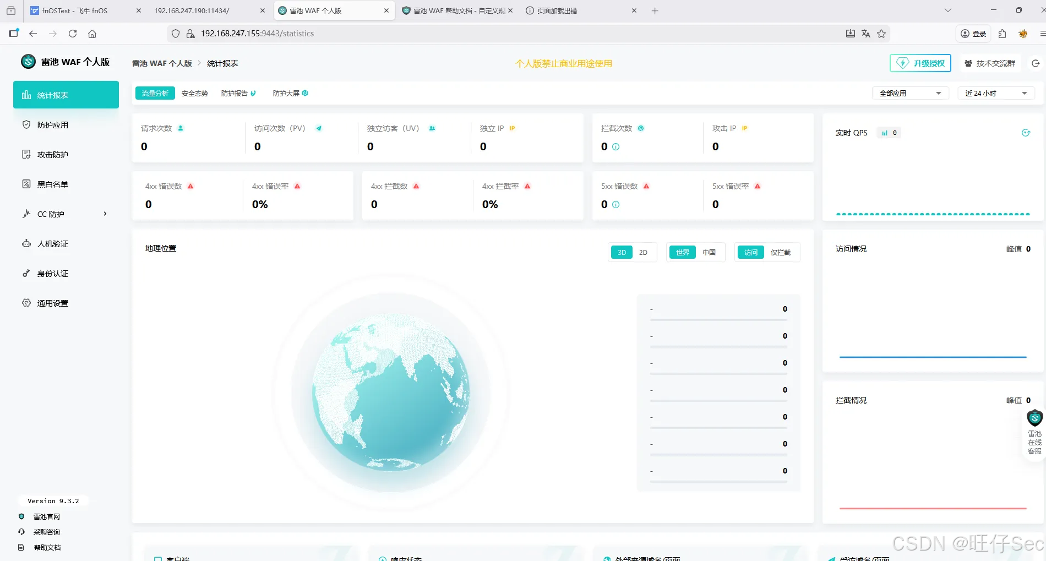Switch to the 安全态势 tab
1046x561 pixels.
point(195,94)
